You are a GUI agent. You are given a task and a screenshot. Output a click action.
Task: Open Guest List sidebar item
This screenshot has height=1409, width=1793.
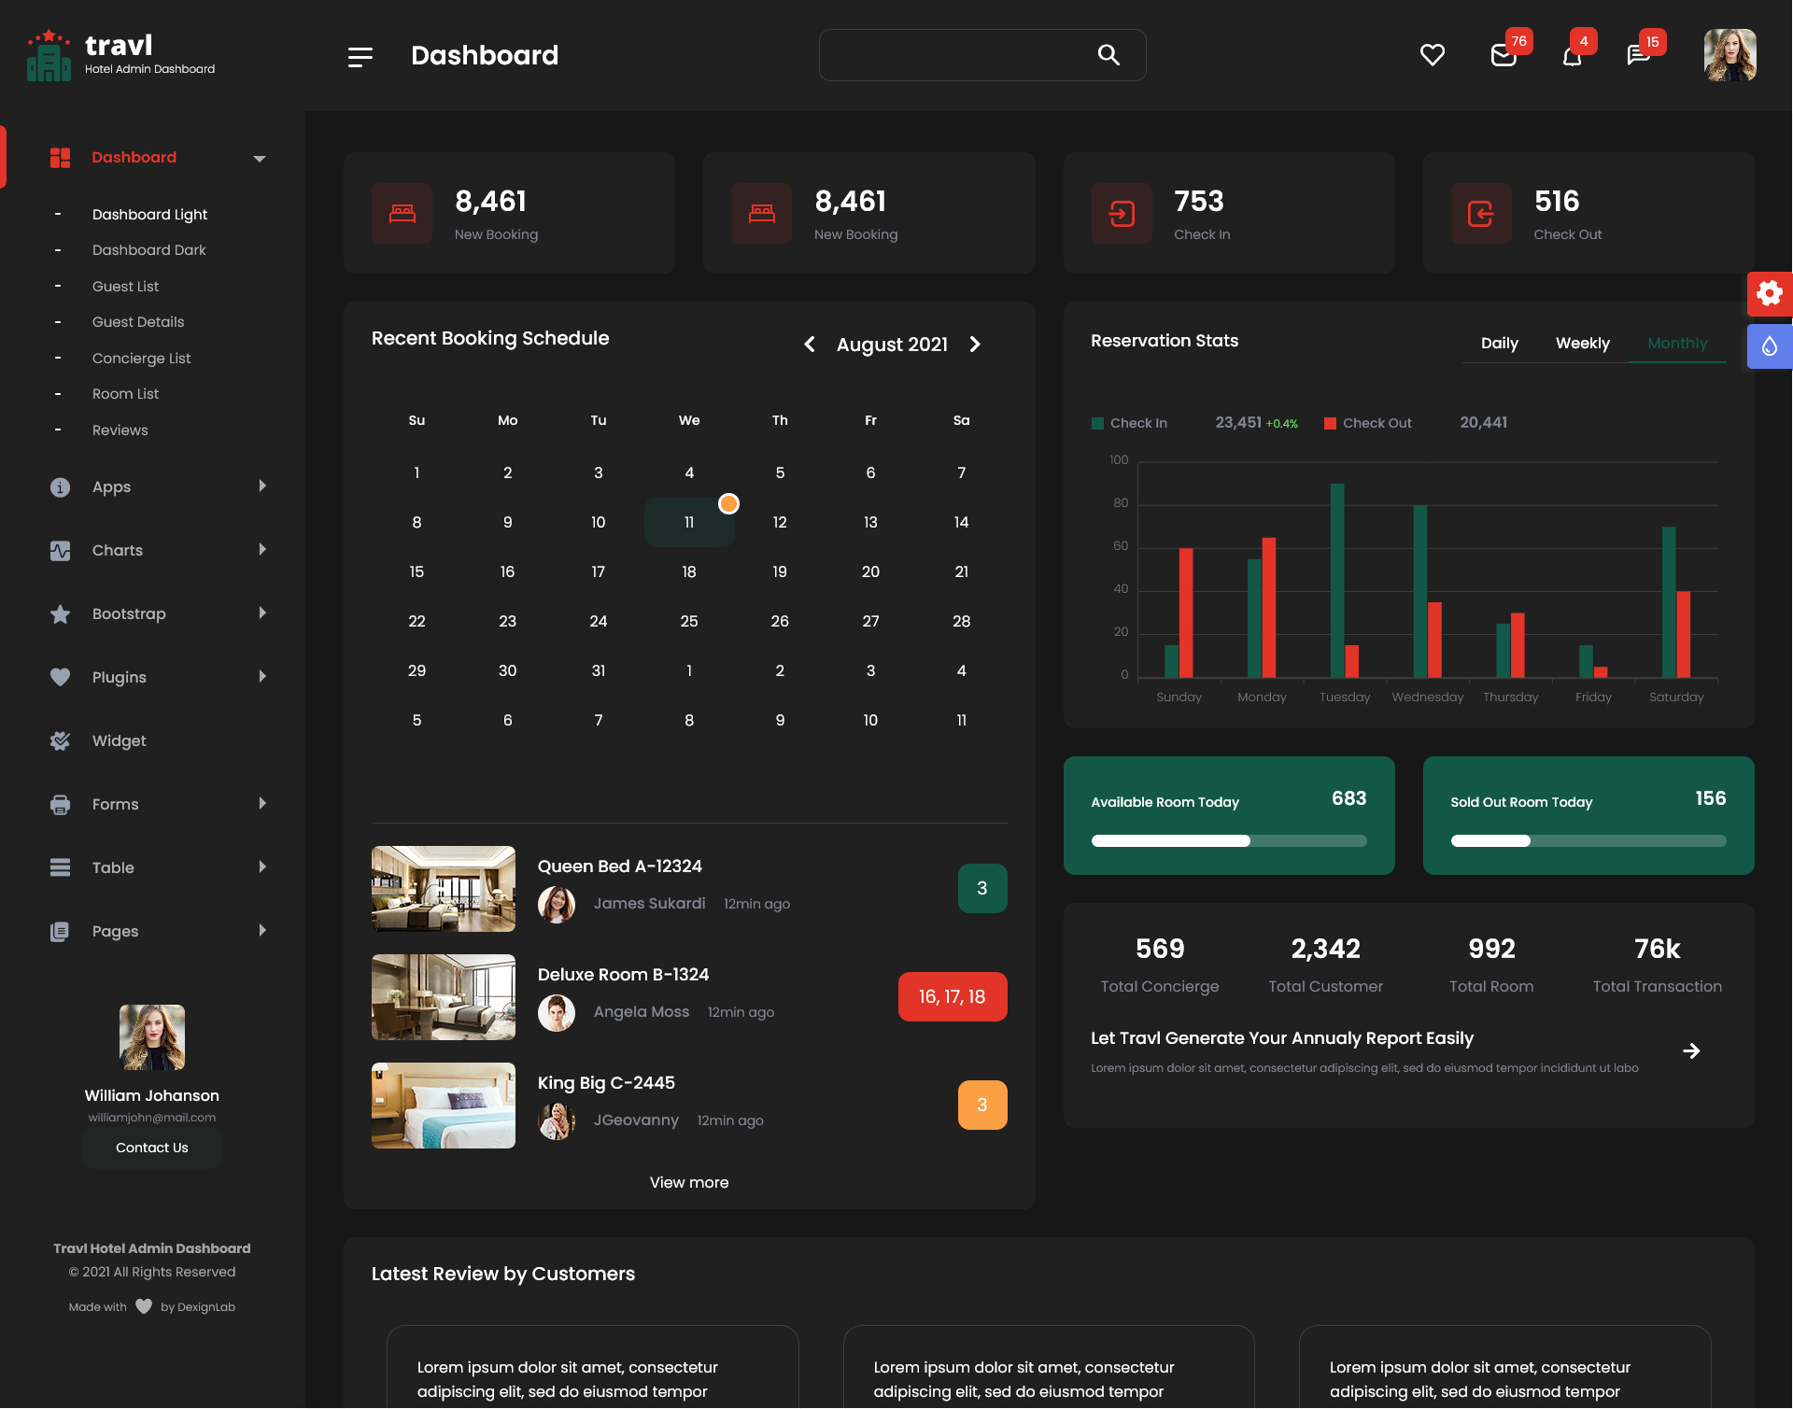(125, 287)
